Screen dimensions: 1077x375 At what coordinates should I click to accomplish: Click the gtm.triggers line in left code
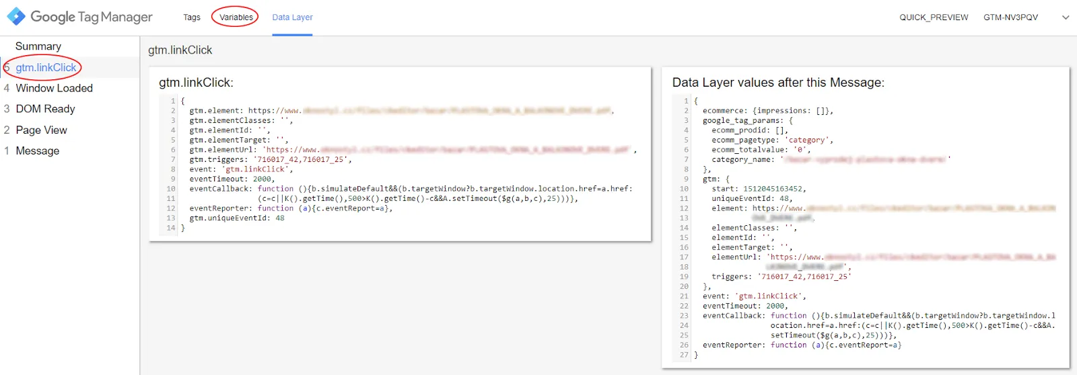click(271, 160)
